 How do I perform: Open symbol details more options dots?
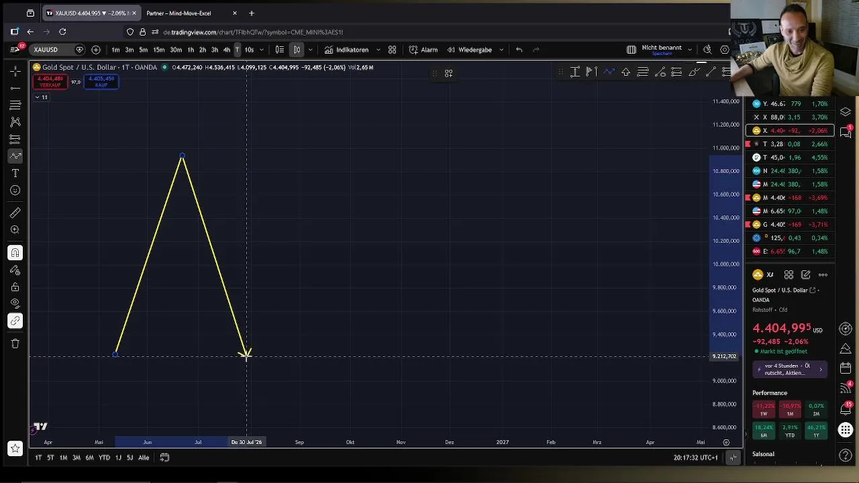823,274
